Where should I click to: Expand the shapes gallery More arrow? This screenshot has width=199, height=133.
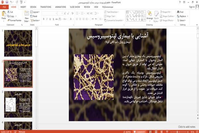(145, 20)
